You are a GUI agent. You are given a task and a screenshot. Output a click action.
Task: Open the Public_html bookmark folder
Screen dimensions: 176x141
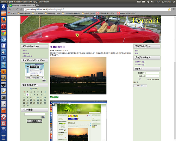click(x=88, y=13)
